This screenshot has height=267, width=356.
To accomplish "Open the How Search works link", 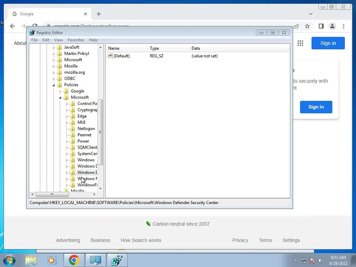I will [x=141, y=240].
